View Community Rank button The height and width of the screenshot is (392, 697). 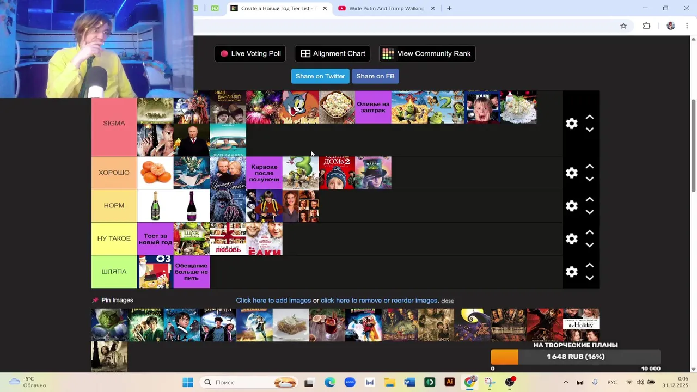(x=427, y=53)
